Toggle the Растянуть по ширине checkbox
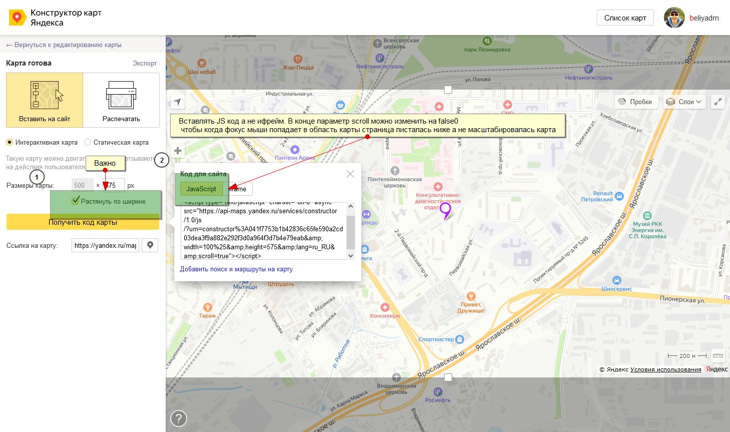730x432 pixels. click(76, 201)
